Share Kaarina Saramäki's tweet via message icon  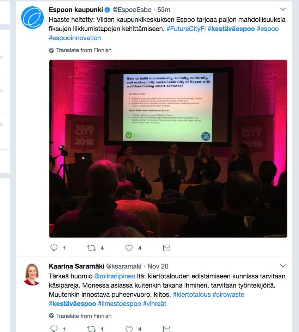point(167,329)
